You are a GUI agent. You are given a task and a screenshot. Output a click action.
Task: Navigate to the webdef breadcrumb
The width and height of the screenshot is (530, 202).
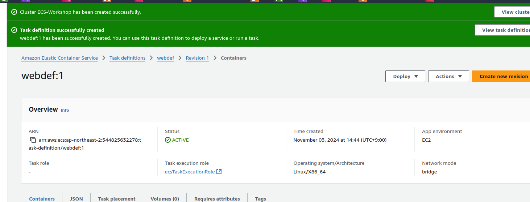[x=165, y=58]
